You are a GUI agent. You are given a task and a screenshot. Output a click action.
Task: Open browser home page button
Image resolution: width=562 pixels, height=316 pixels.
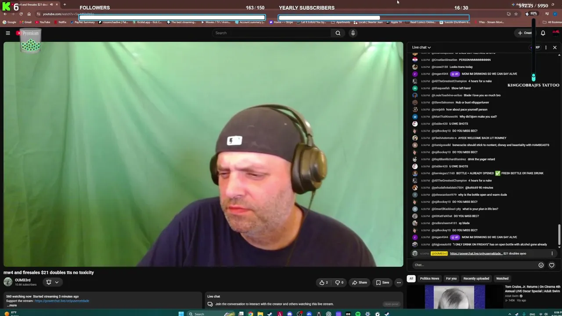point(29,14)
